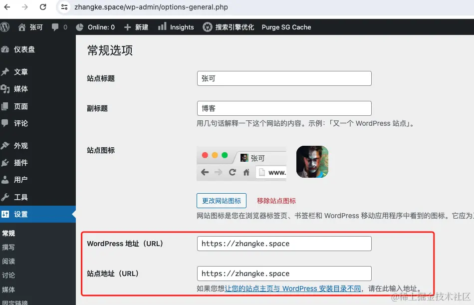
Task: Visit site via home icon 张可
Action: (x=30, y=27)
